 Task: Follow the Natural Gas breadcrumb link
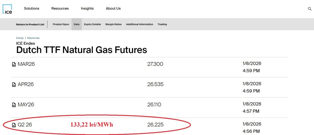click(x=33, y=38)
